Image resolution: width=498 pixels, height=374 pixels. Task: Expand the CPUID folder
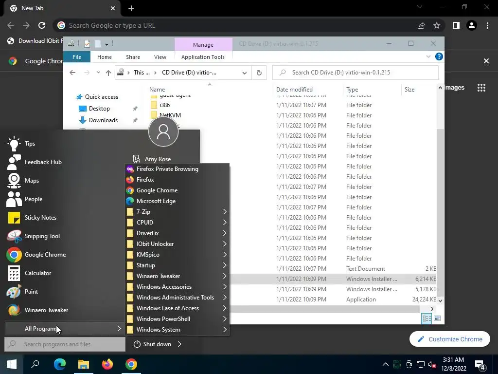[177, 222]
